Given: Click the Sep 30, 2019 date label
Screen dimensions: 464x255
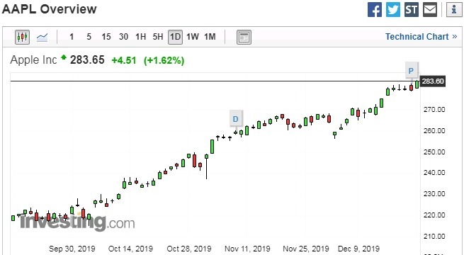Looking at the screenshot, I should pos(72,249).
